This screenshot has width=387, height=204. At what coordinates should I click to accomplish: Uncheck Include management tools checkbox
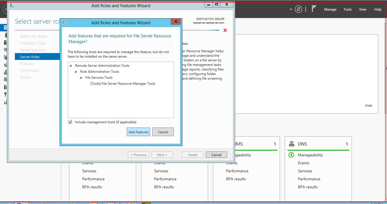[70, 122]
